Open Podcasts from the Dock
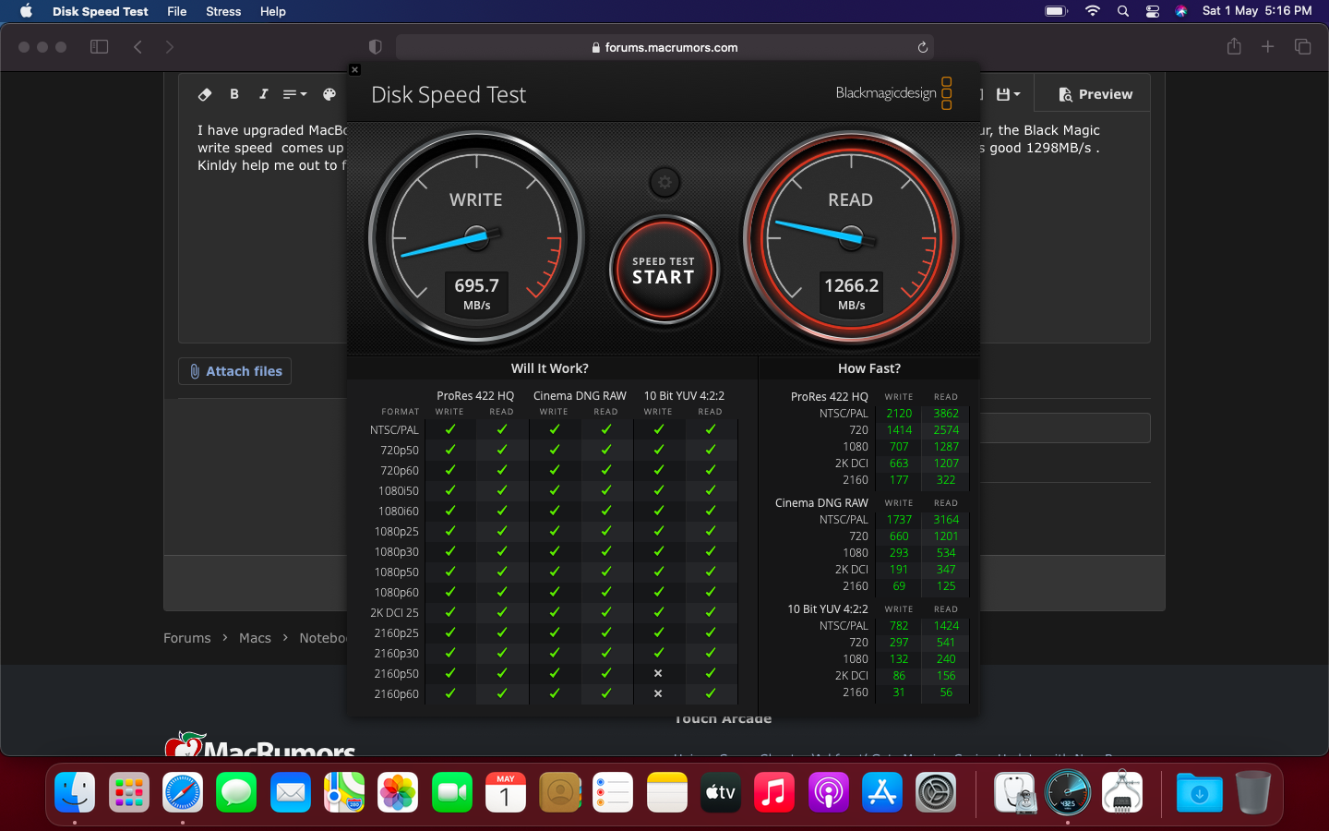1329x831 pixels. point(829,792)
